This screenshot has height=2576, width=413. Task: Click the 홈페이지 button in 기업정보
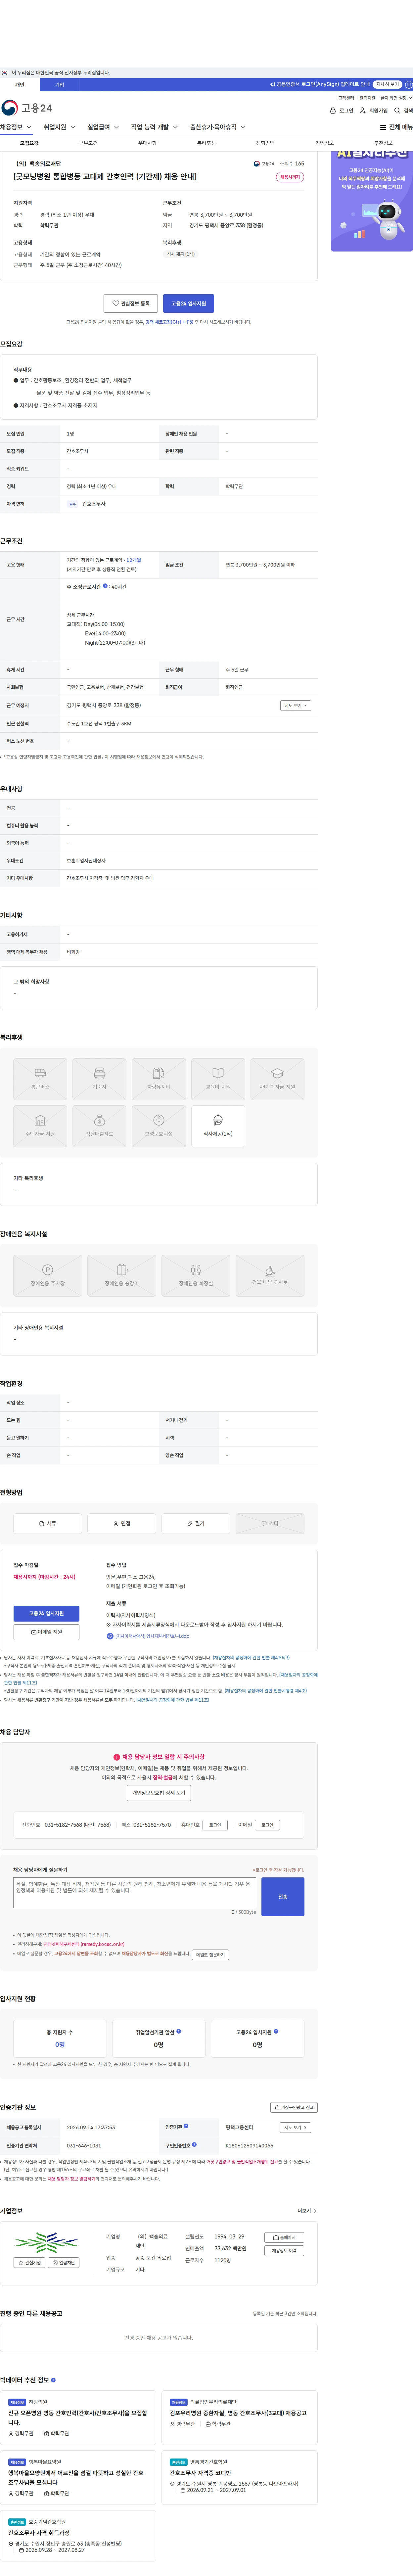(284, 2238)
